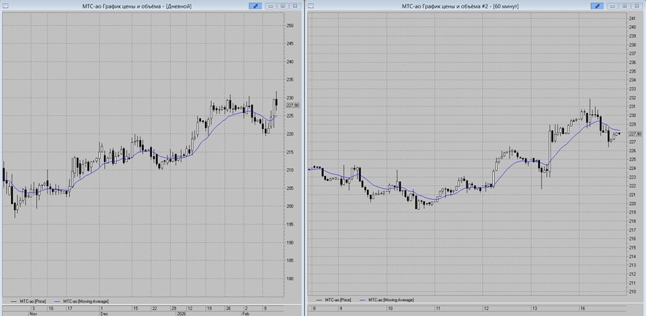Minimize the daily price chart window

tap(271, 6)
